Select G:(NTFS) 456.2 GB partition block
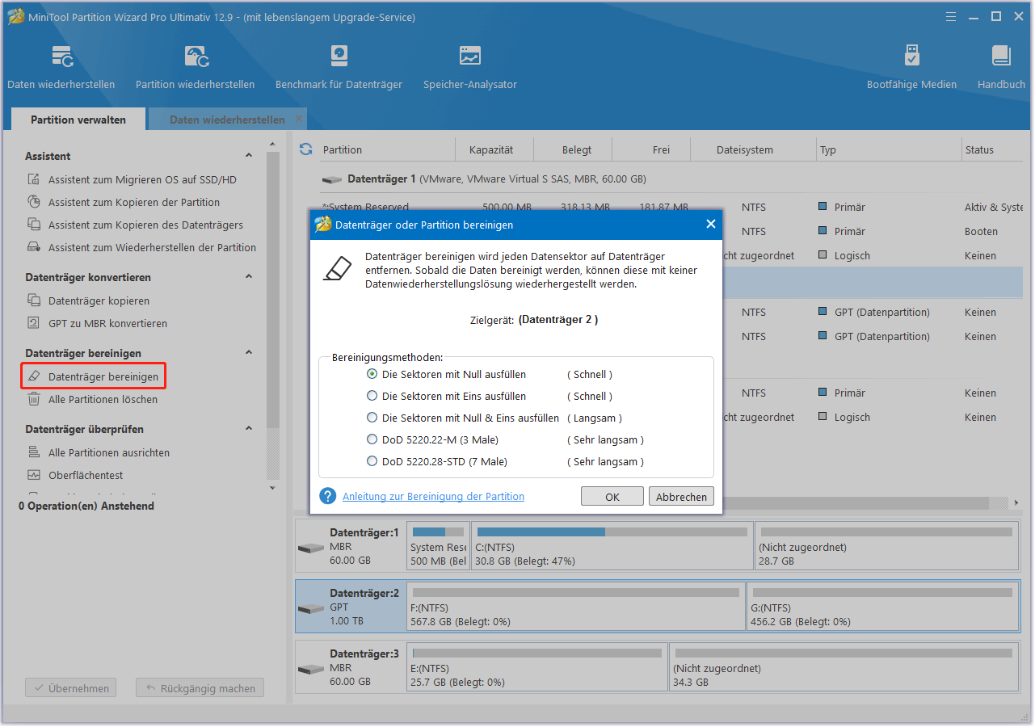The image size is (1035, 727). point(883,606)
